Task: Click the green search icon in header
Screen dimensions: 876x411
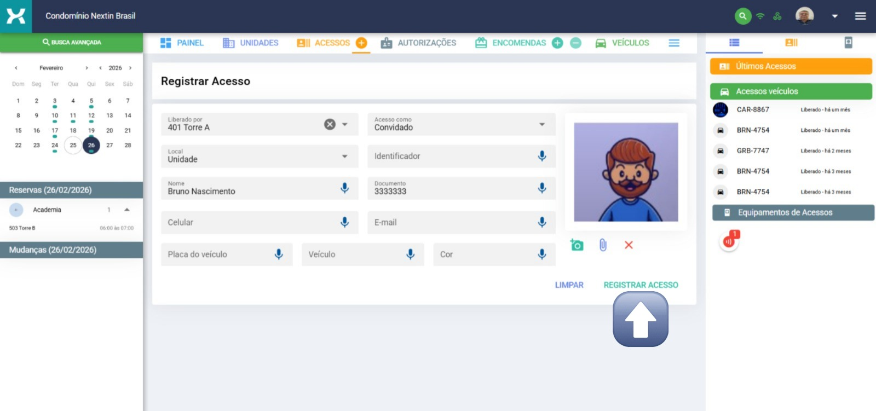Action: click(742, 16)
